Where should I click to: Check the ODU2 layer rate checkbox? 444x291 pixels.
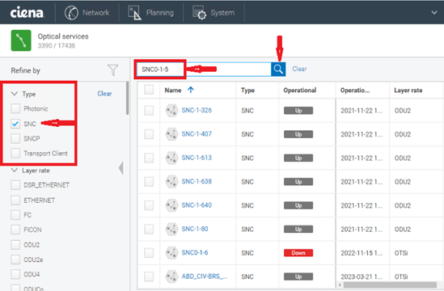tap(15, 245)
